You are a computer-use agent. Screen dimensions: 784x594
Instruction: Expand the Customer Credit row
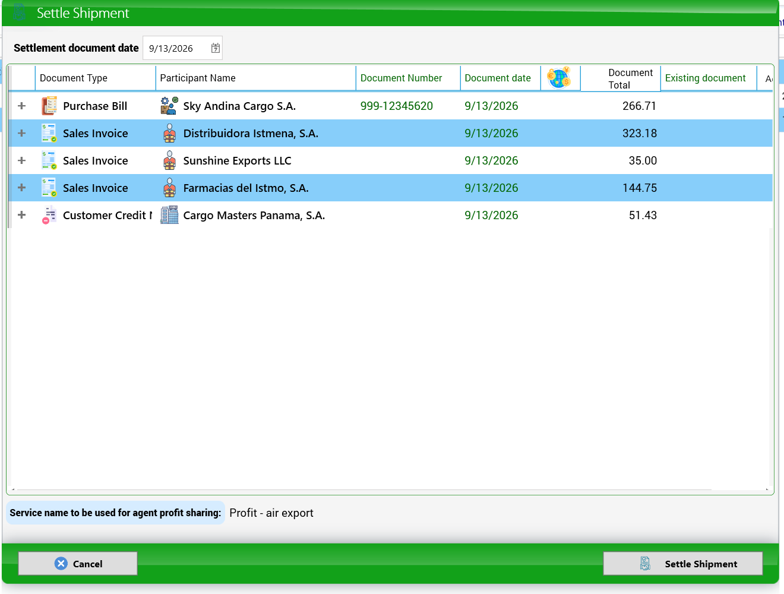tap(22, 215)
